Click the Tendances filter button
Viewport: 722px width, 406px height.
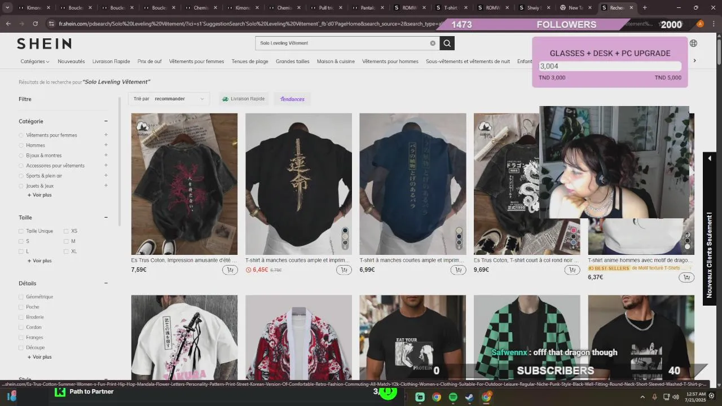click(x=292, y=99)
